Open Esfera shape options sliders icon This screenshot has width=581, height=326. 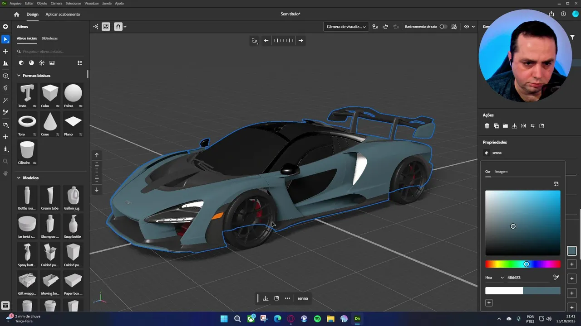pos(80,106)
